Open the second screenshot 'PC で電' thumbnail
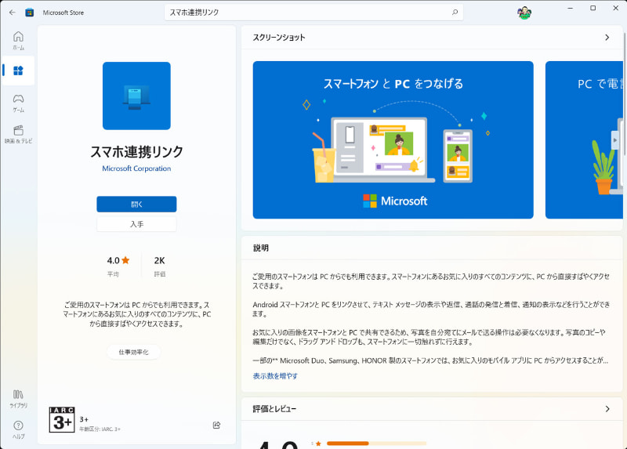The height and width of the screenshot is (449, 627). (x=584, y=140)
